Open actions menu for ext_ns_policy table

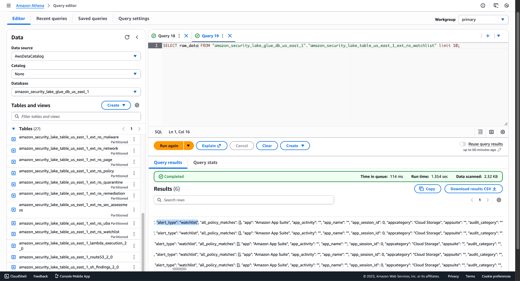coord(134,173)
